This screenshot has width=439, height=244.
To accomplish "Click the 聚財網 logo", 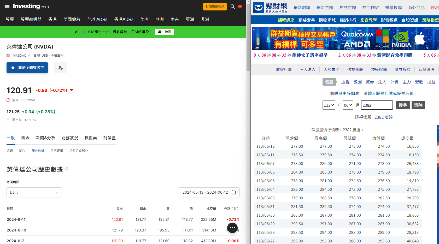I will pos(271,7).
